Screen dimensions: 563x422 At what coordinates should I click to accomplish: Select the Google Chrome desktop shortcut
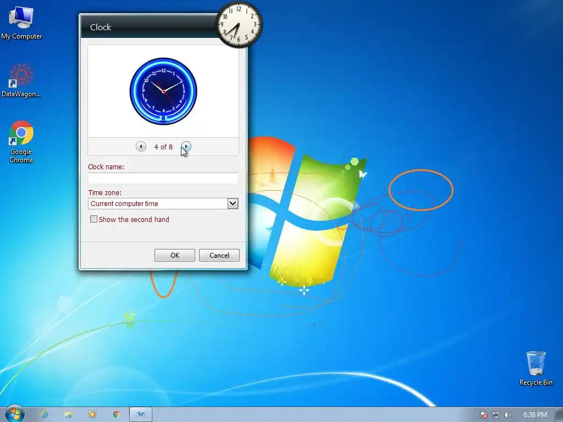pos(21,142)
